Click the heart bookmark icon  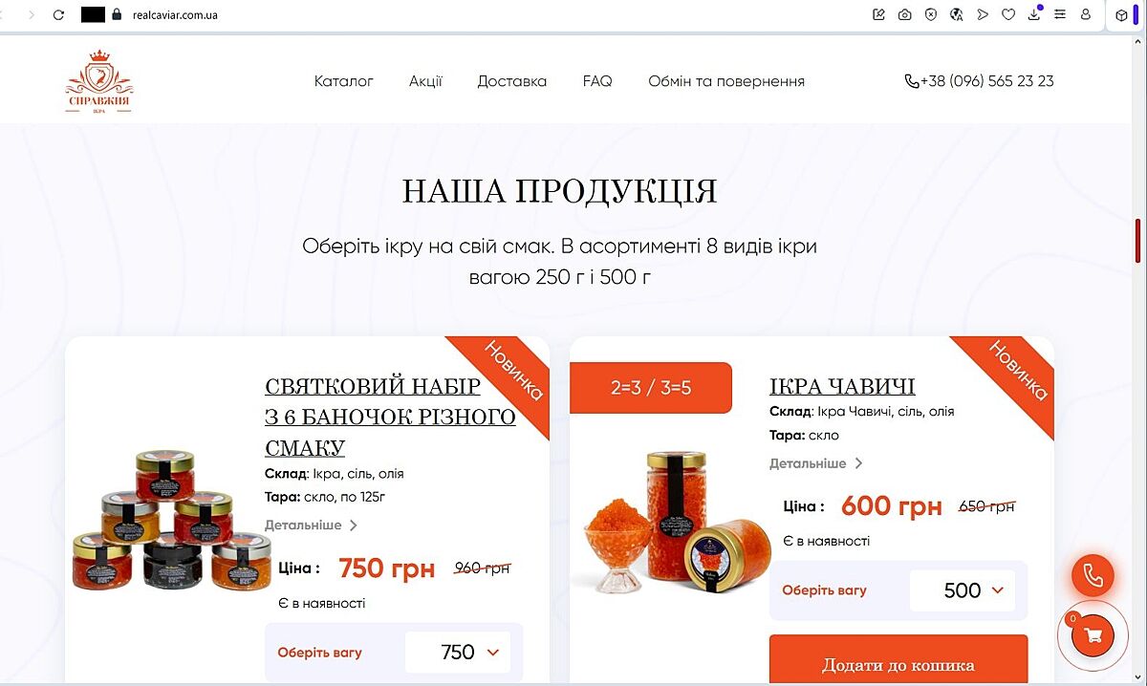click(1008, 14)
